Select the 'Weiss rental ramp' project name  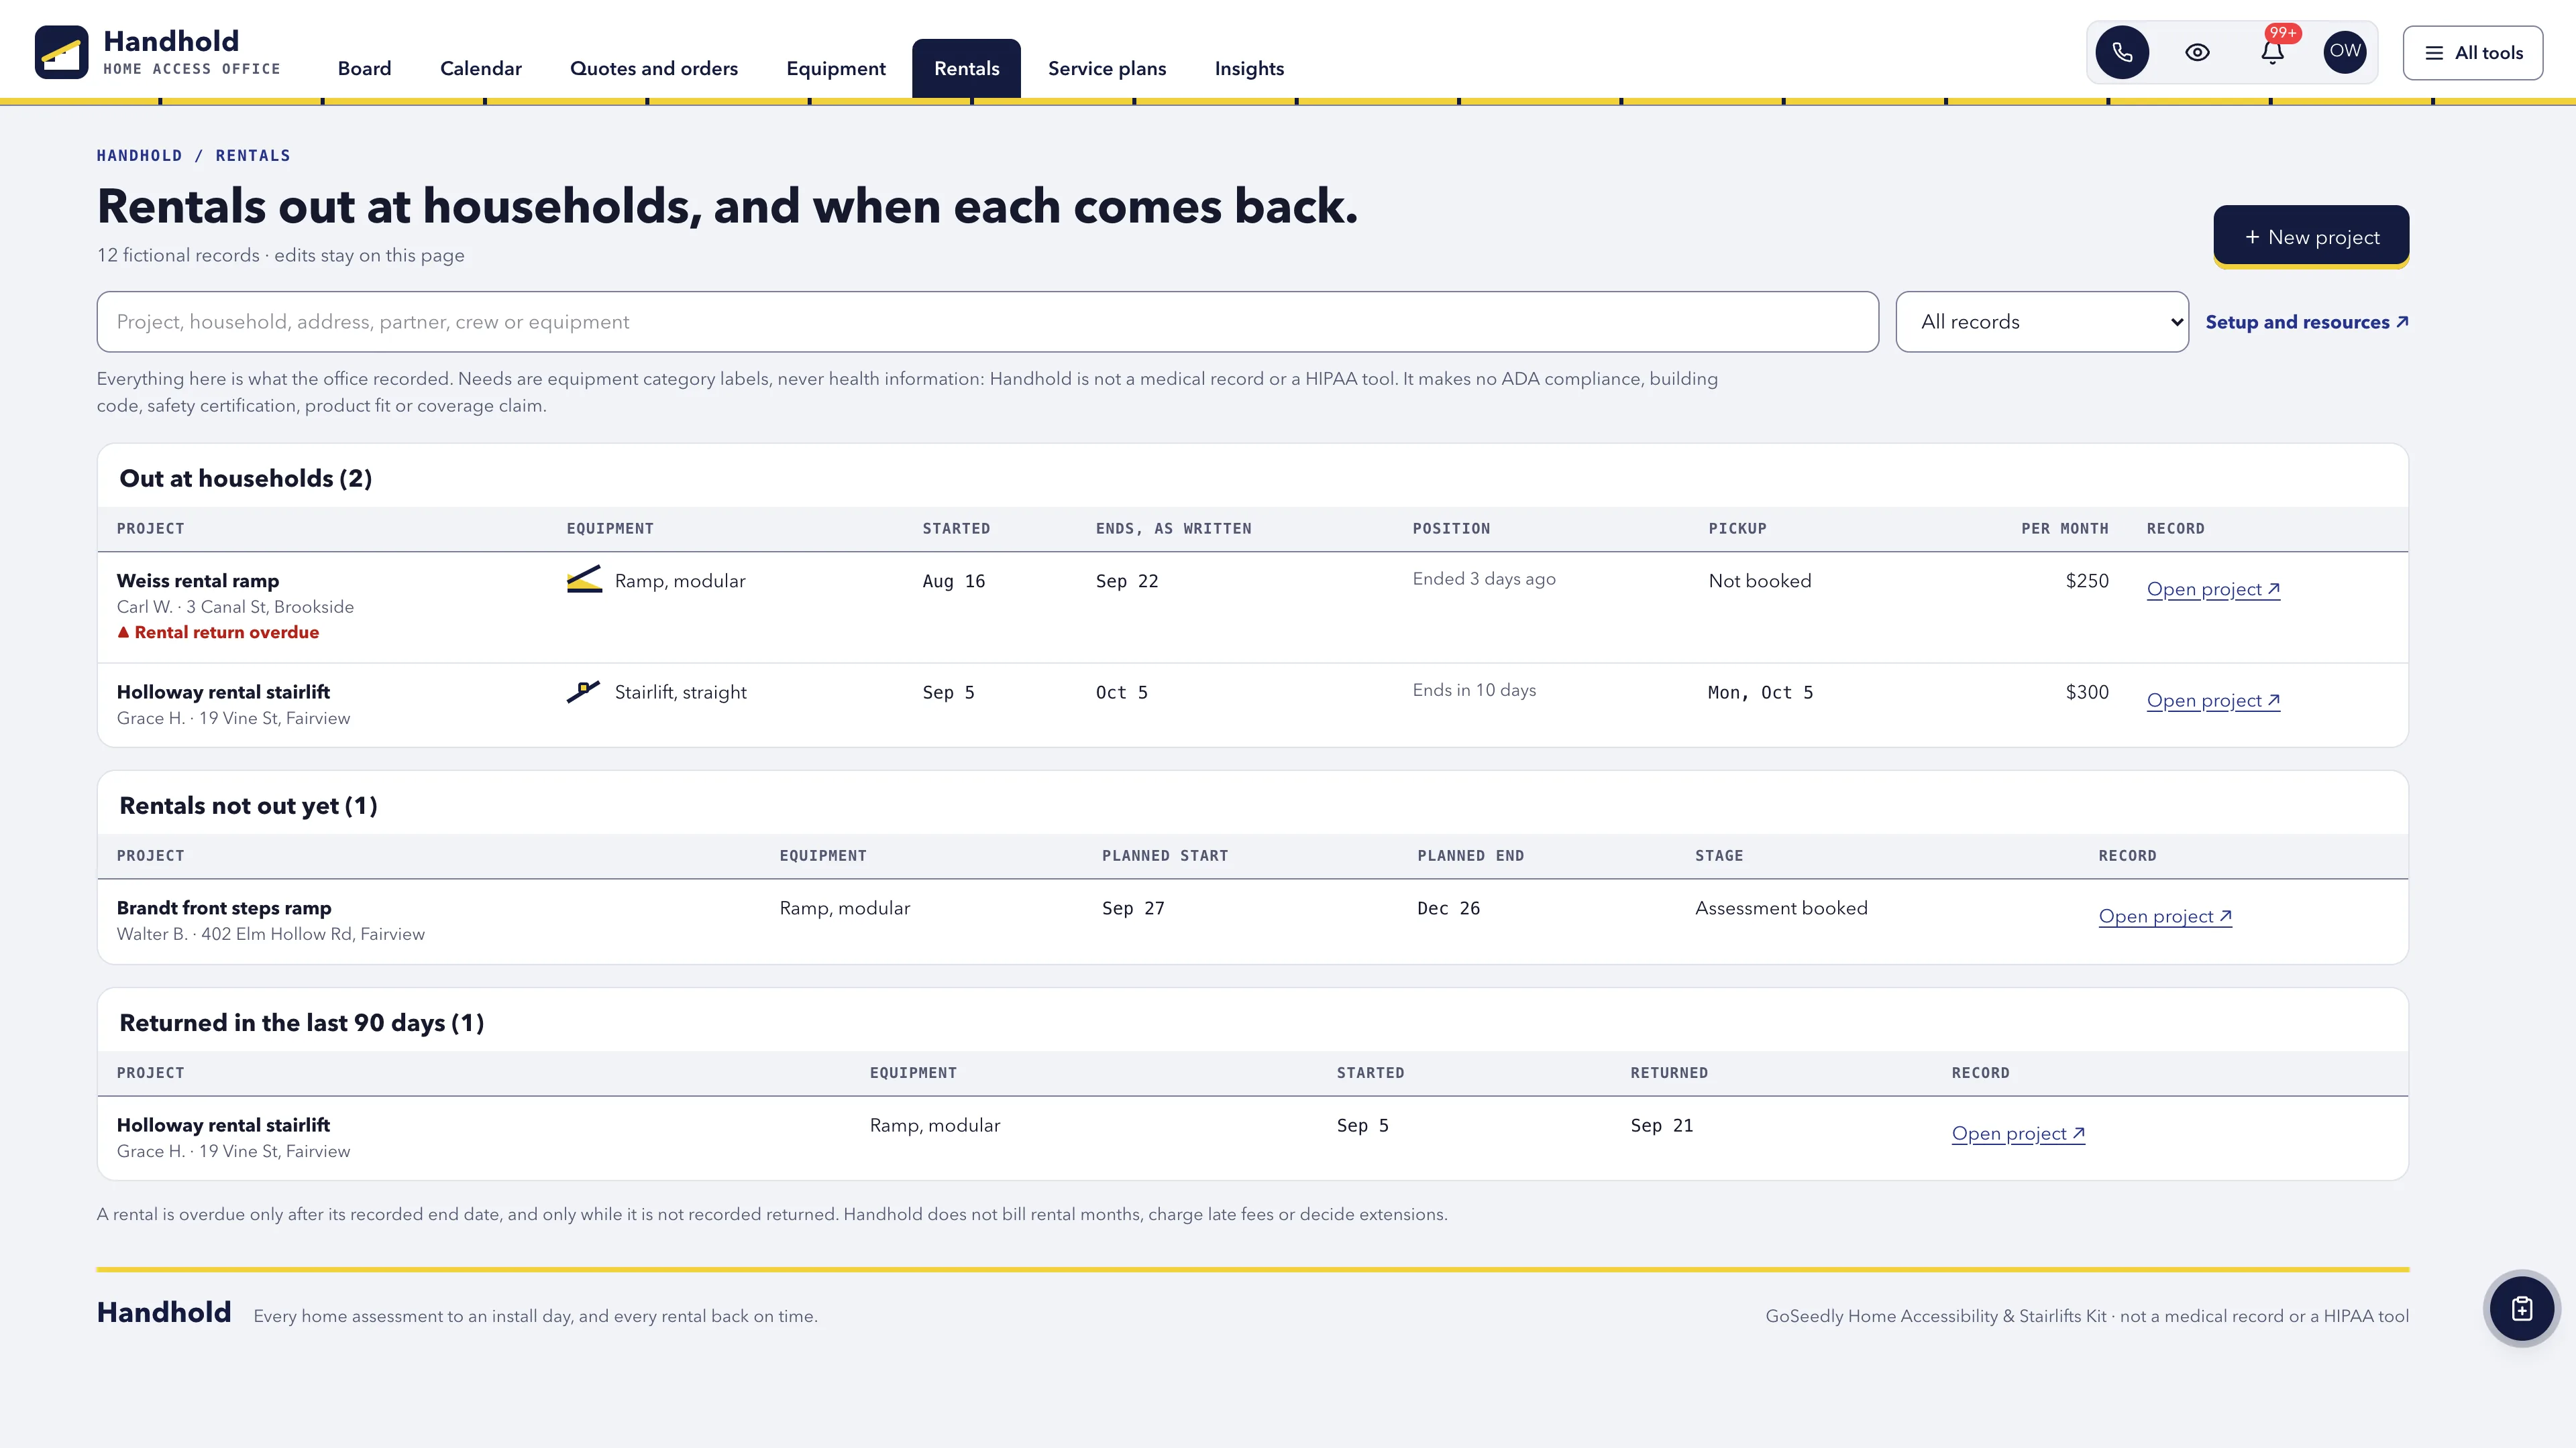pos(198,581)
